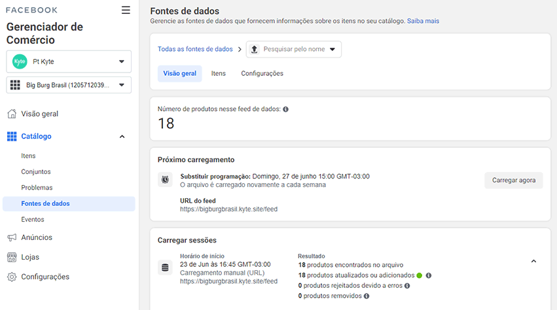Click info icon beside produtos rejeitados
The height and width of the screenshot is (310, 557).
(407, 286)
